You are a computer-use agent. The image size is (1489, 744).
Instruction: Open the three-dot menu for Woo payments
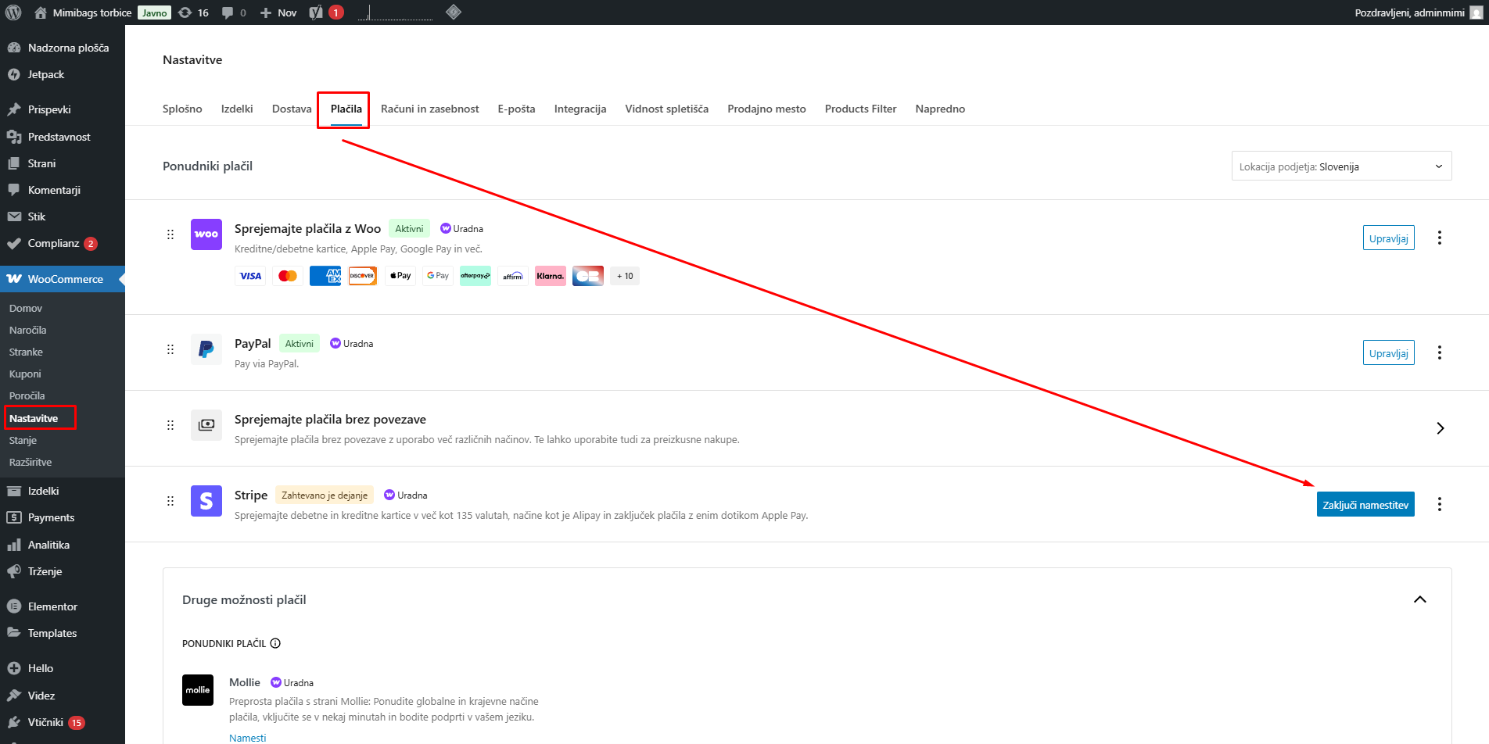pos(1439,238)
